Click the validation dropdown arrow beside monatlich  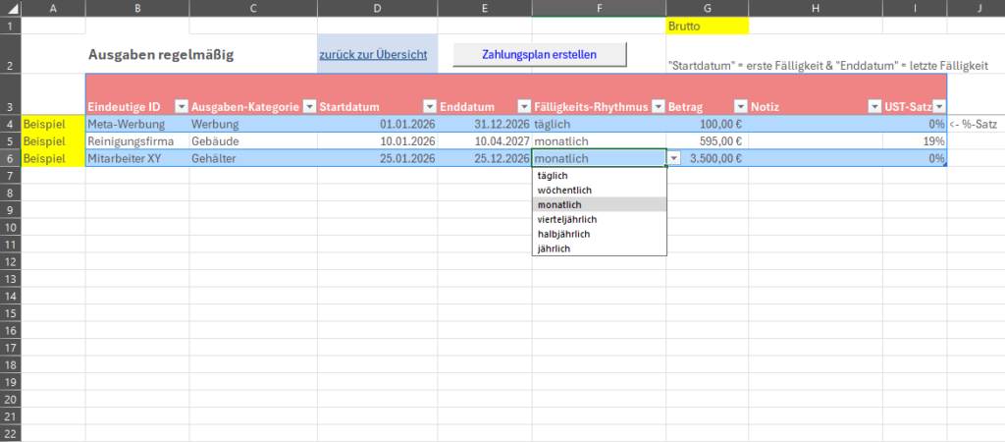coord(673,158)
